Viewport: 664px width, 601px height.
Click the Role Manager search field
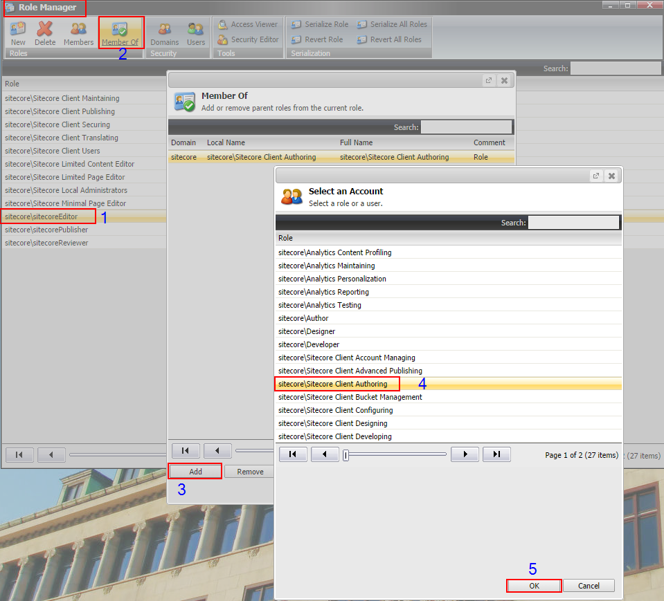pos(616,68)
